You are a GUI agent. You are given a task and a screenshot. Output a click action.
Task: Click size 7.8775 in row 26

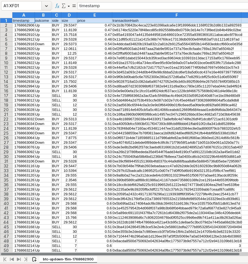[69, 138]
